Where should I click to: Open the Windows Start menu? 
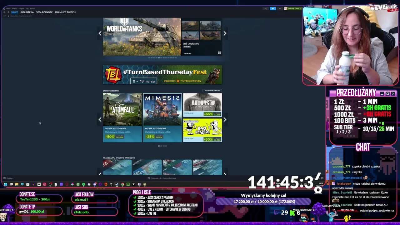(x=6, y=184)
